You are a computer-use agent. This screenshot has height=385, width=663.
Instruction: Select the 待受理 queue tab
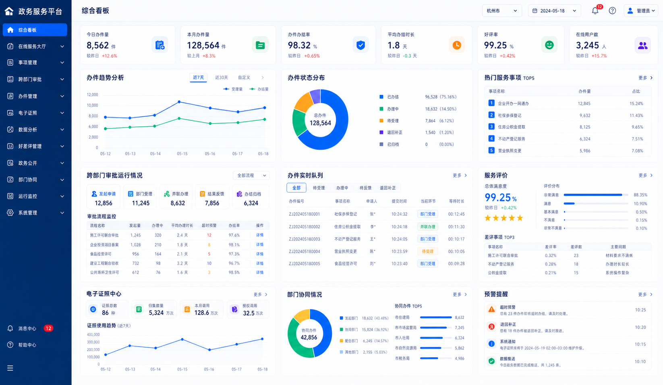pos(319,188)
